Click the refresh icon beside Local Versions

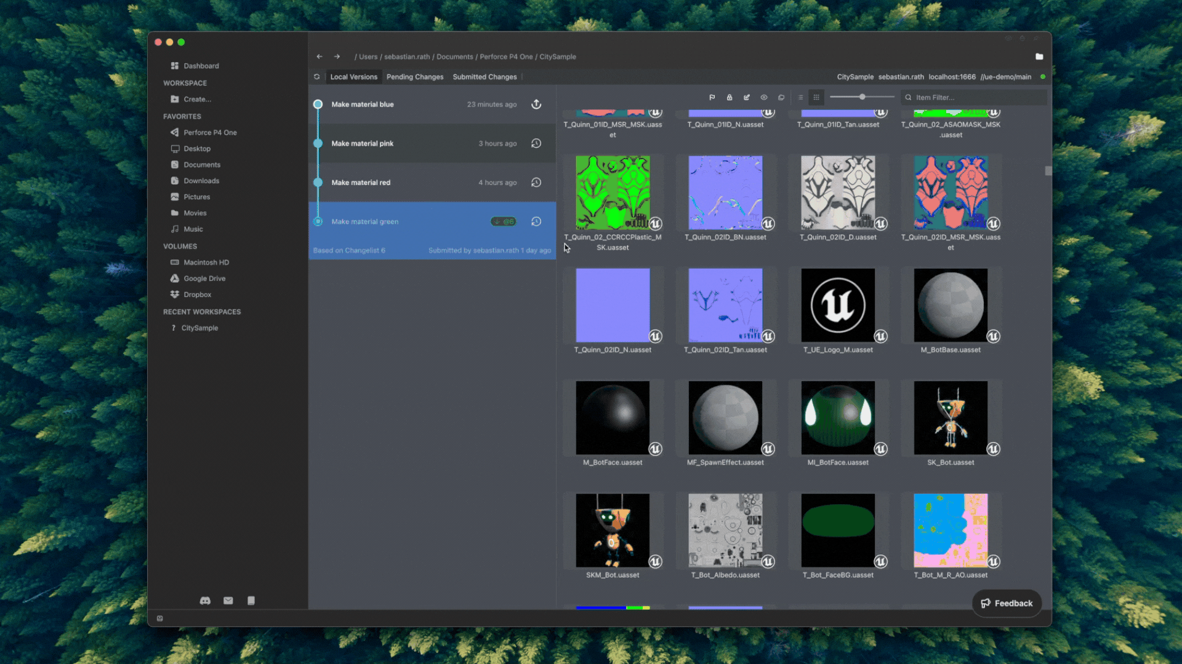point(316,77)
